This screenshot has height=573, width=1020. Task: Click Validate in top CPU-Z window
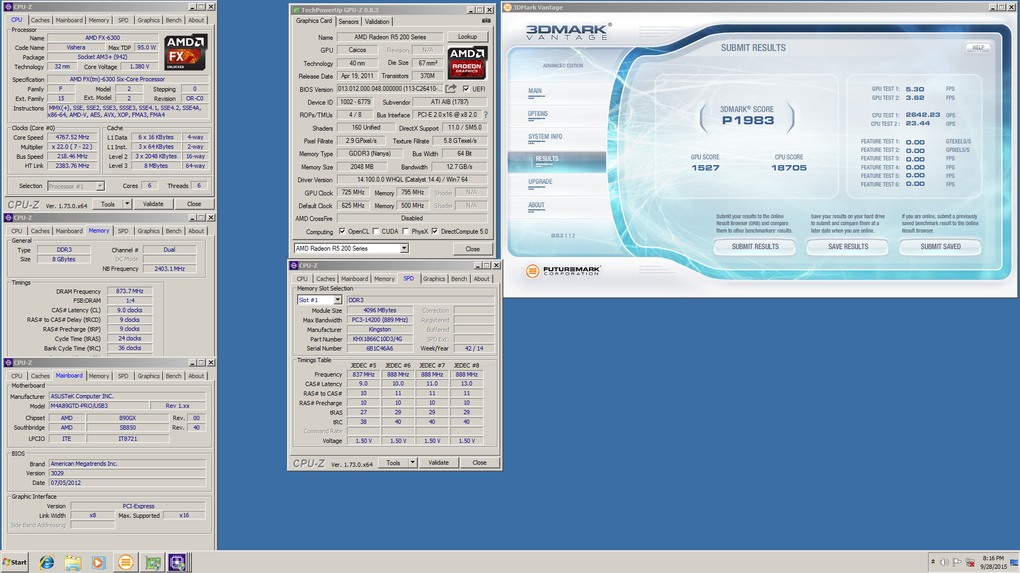click(x=153, y=204)
